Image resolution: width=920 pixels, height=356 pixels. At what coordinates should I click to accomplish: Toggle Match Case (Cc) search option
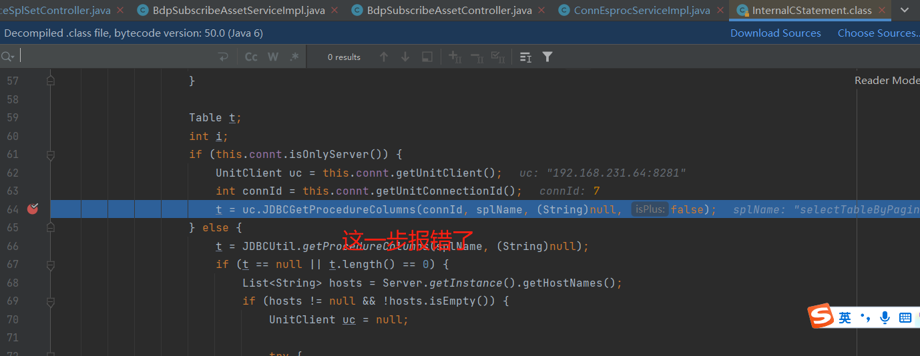(x=251, y=57)
